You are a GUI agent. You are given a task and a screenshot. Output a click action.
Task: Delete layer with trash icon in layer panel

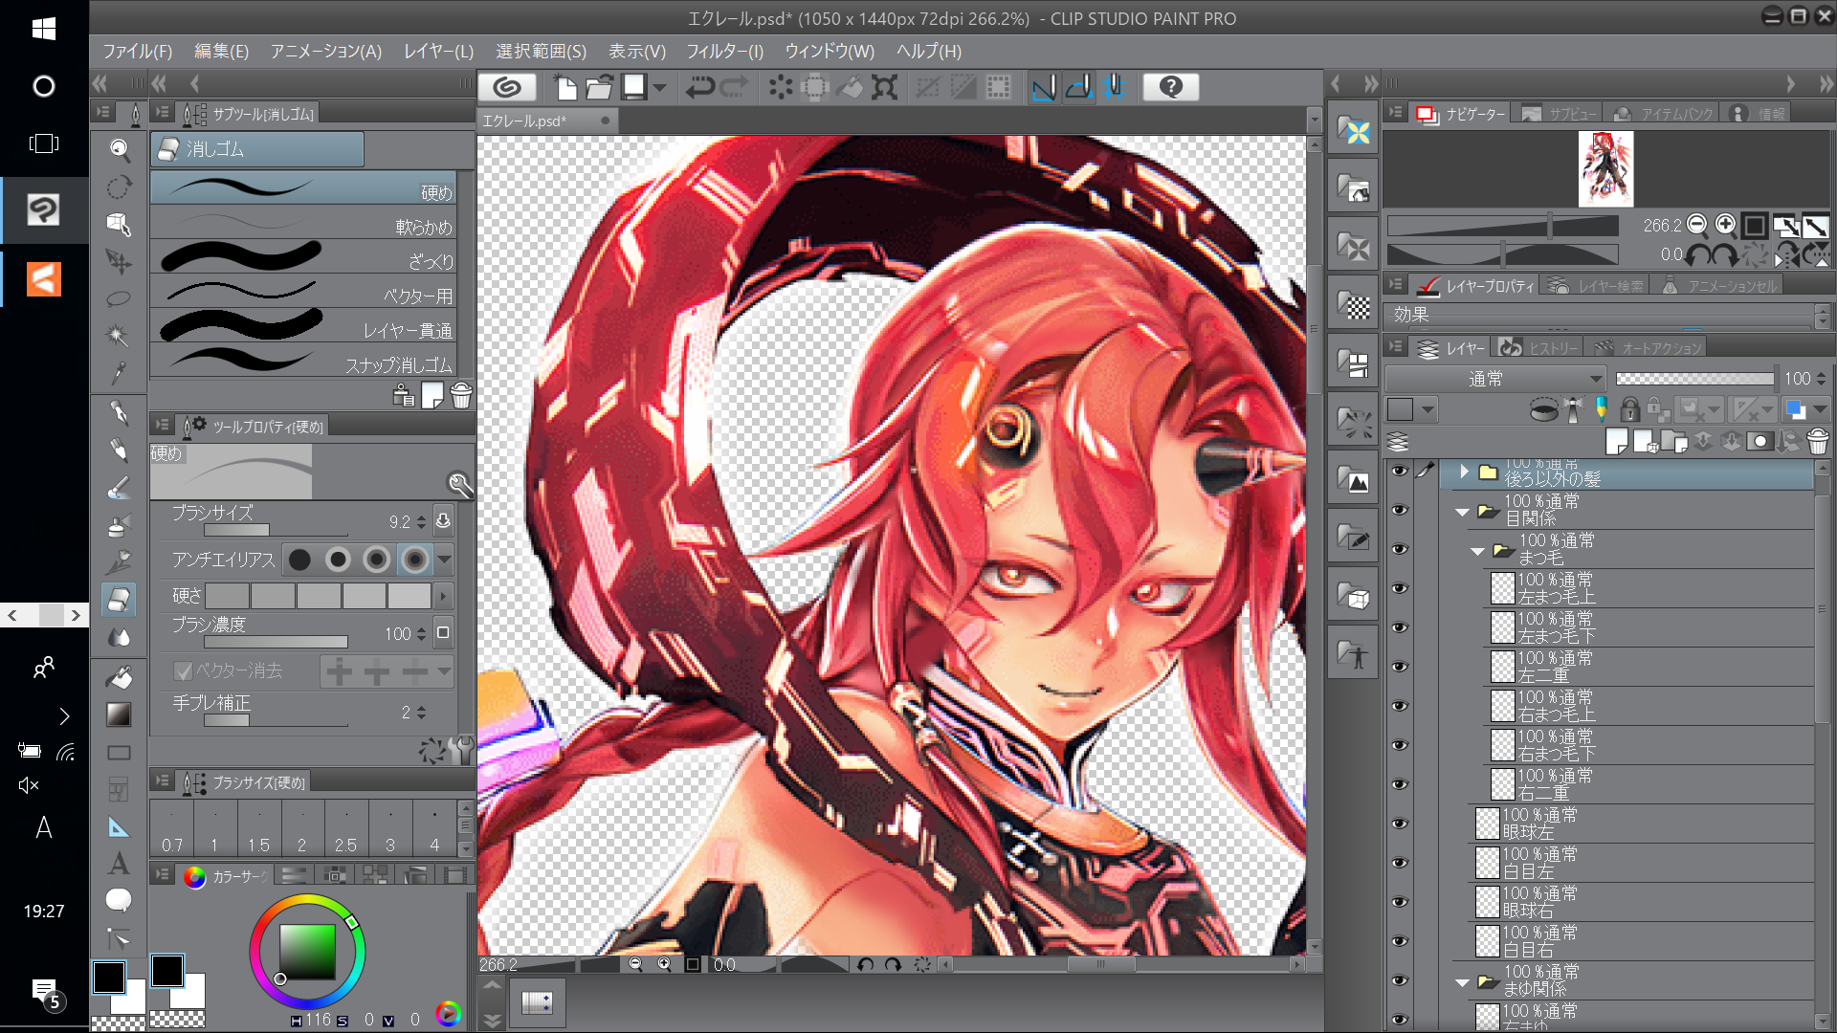1817,441
